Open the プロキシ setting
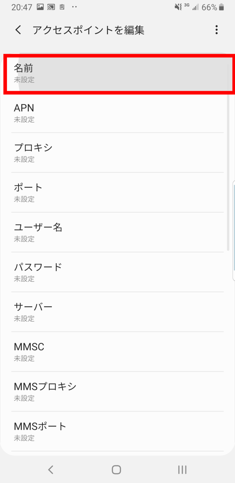The height and width of the screenshot is (483, 235). (x=117, y=153)
